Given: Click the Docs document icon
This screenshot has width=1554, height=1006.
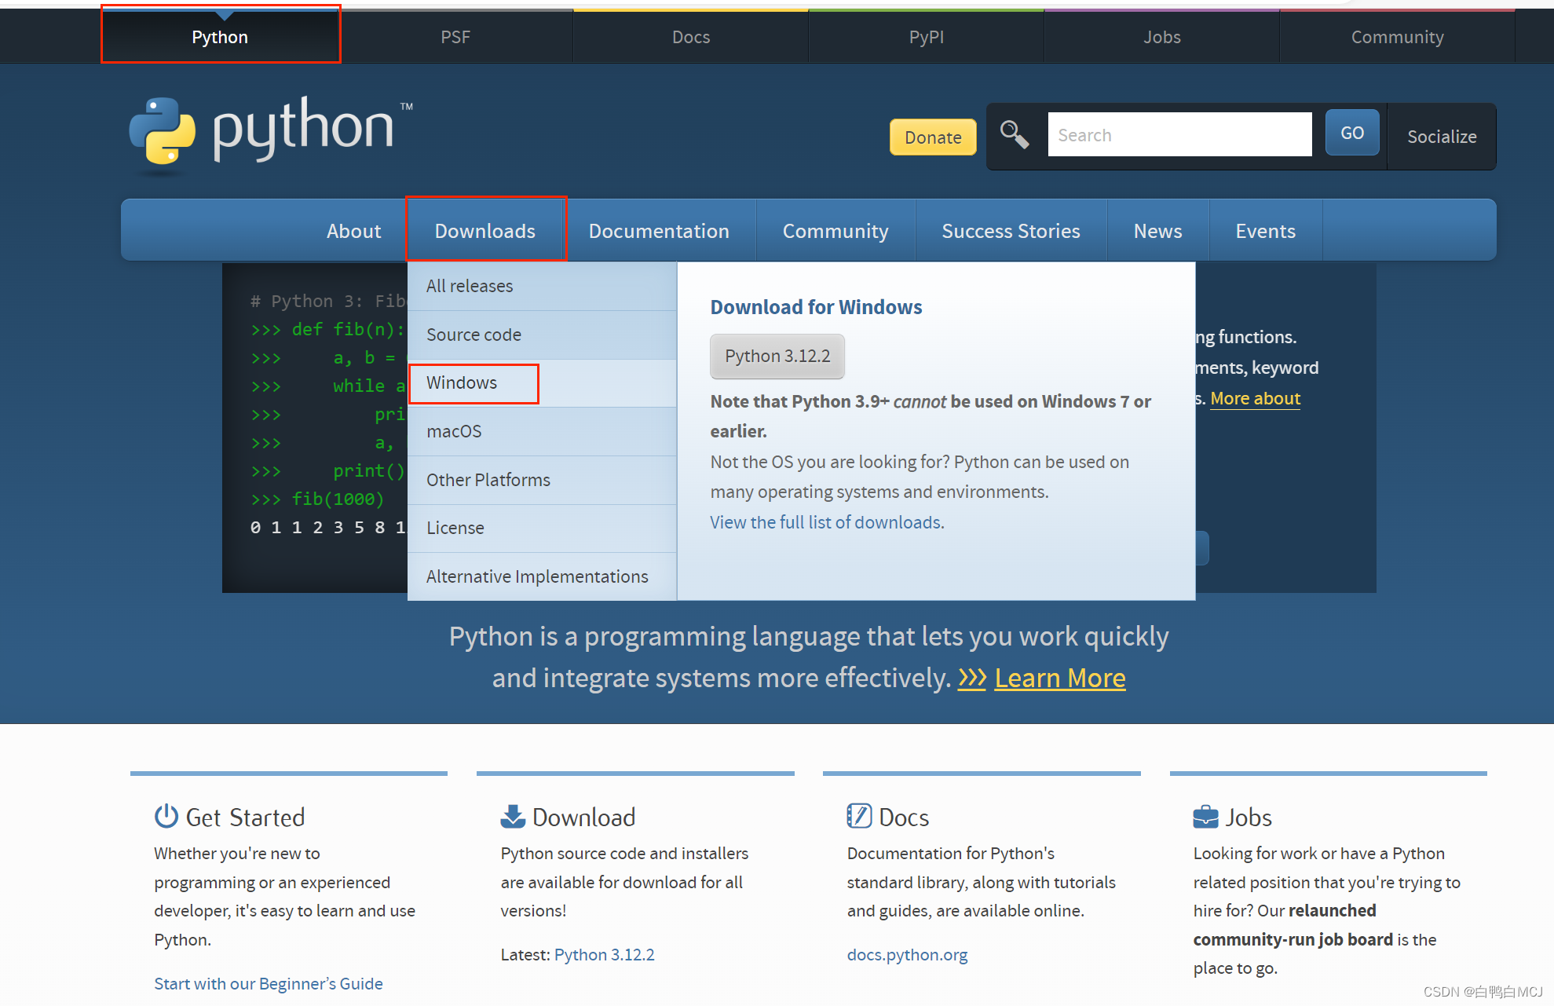Looking at the screenshot, I should [859, 816].
